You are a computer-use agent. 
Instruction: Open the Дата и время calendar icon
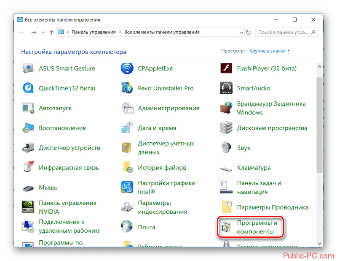[127, 128]
